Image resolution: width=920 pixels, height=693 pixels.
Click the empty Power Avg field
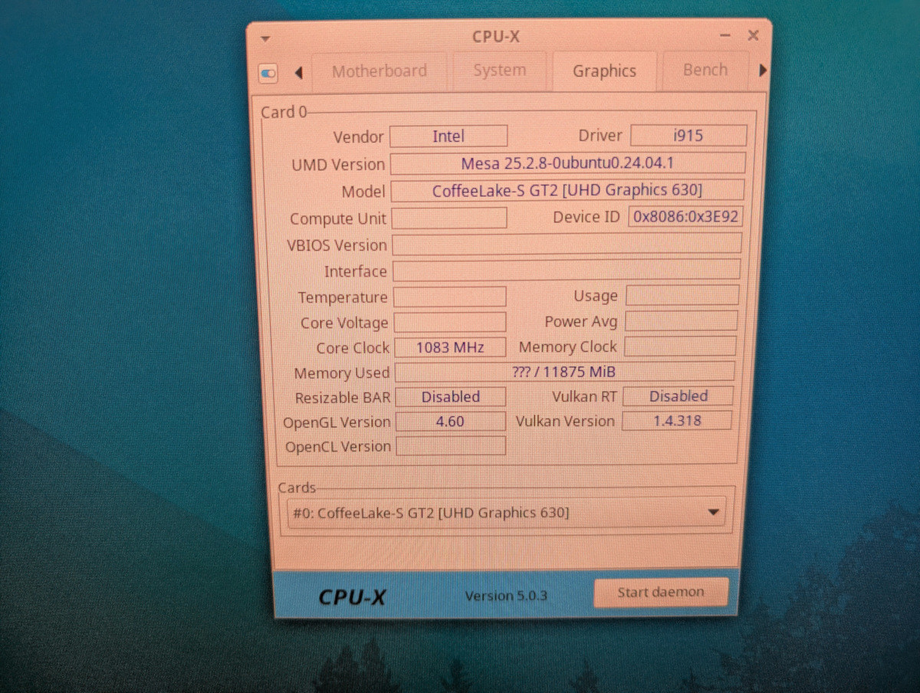coord(681,320)
